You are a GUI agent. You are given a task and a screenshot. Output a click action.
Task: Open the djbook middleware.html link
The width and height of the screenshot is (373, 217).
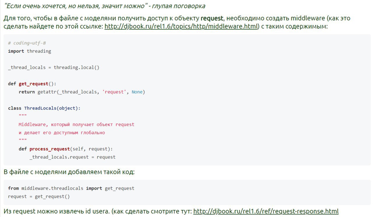pos(181,27)
